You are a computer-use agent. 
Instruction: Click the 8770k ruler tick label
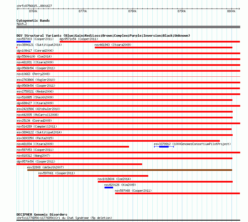point(83,11)
